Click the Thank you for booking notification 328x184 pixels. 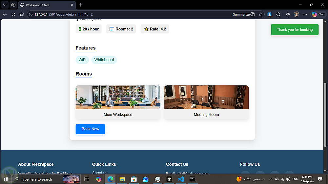(x=295, y=30)
